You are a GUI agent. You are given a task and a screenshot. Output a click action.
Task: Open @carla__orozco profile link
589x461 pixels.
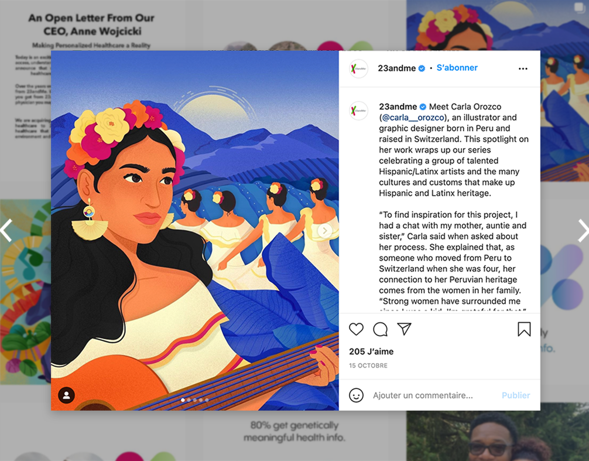[x=413, y=118]
